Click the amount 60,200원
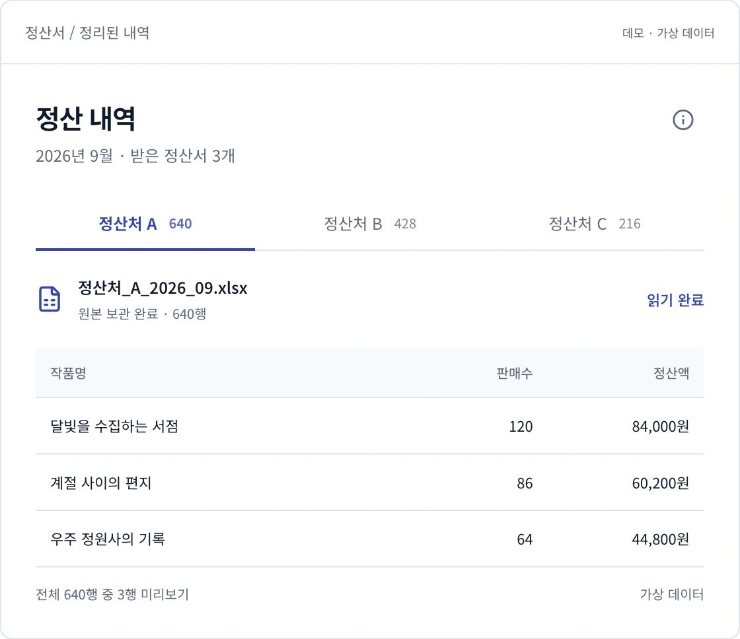The height and width of the screenshot is (639, 740). (660, 483)
